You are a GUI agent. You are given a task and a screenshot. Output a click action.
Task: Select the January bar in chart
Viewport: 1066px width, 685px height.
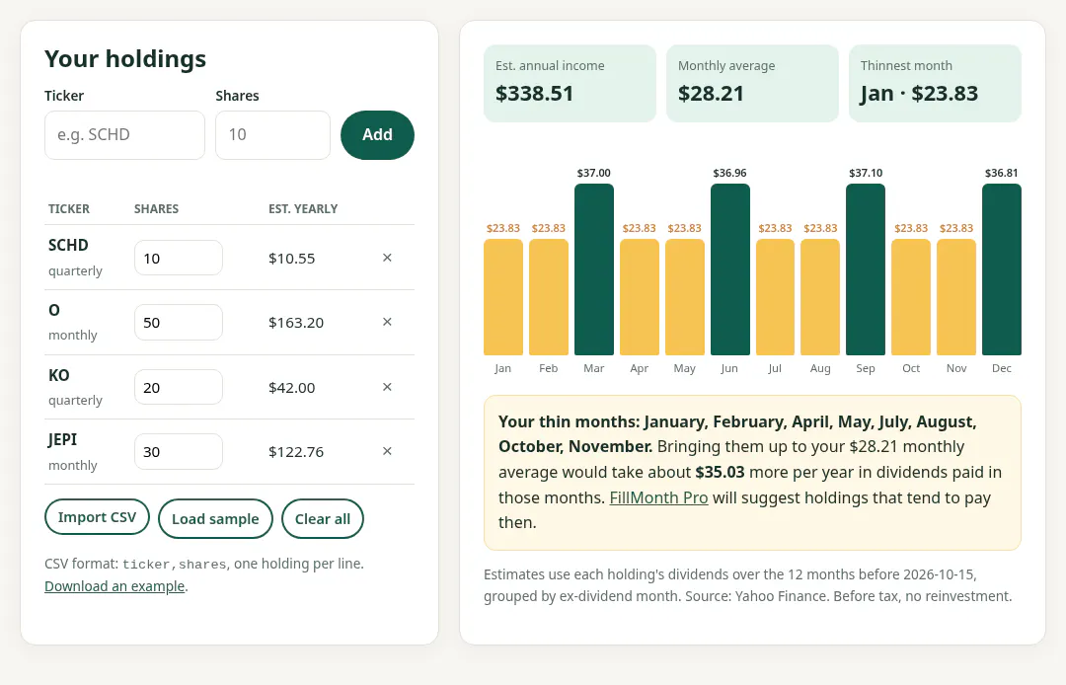point(503,297)
